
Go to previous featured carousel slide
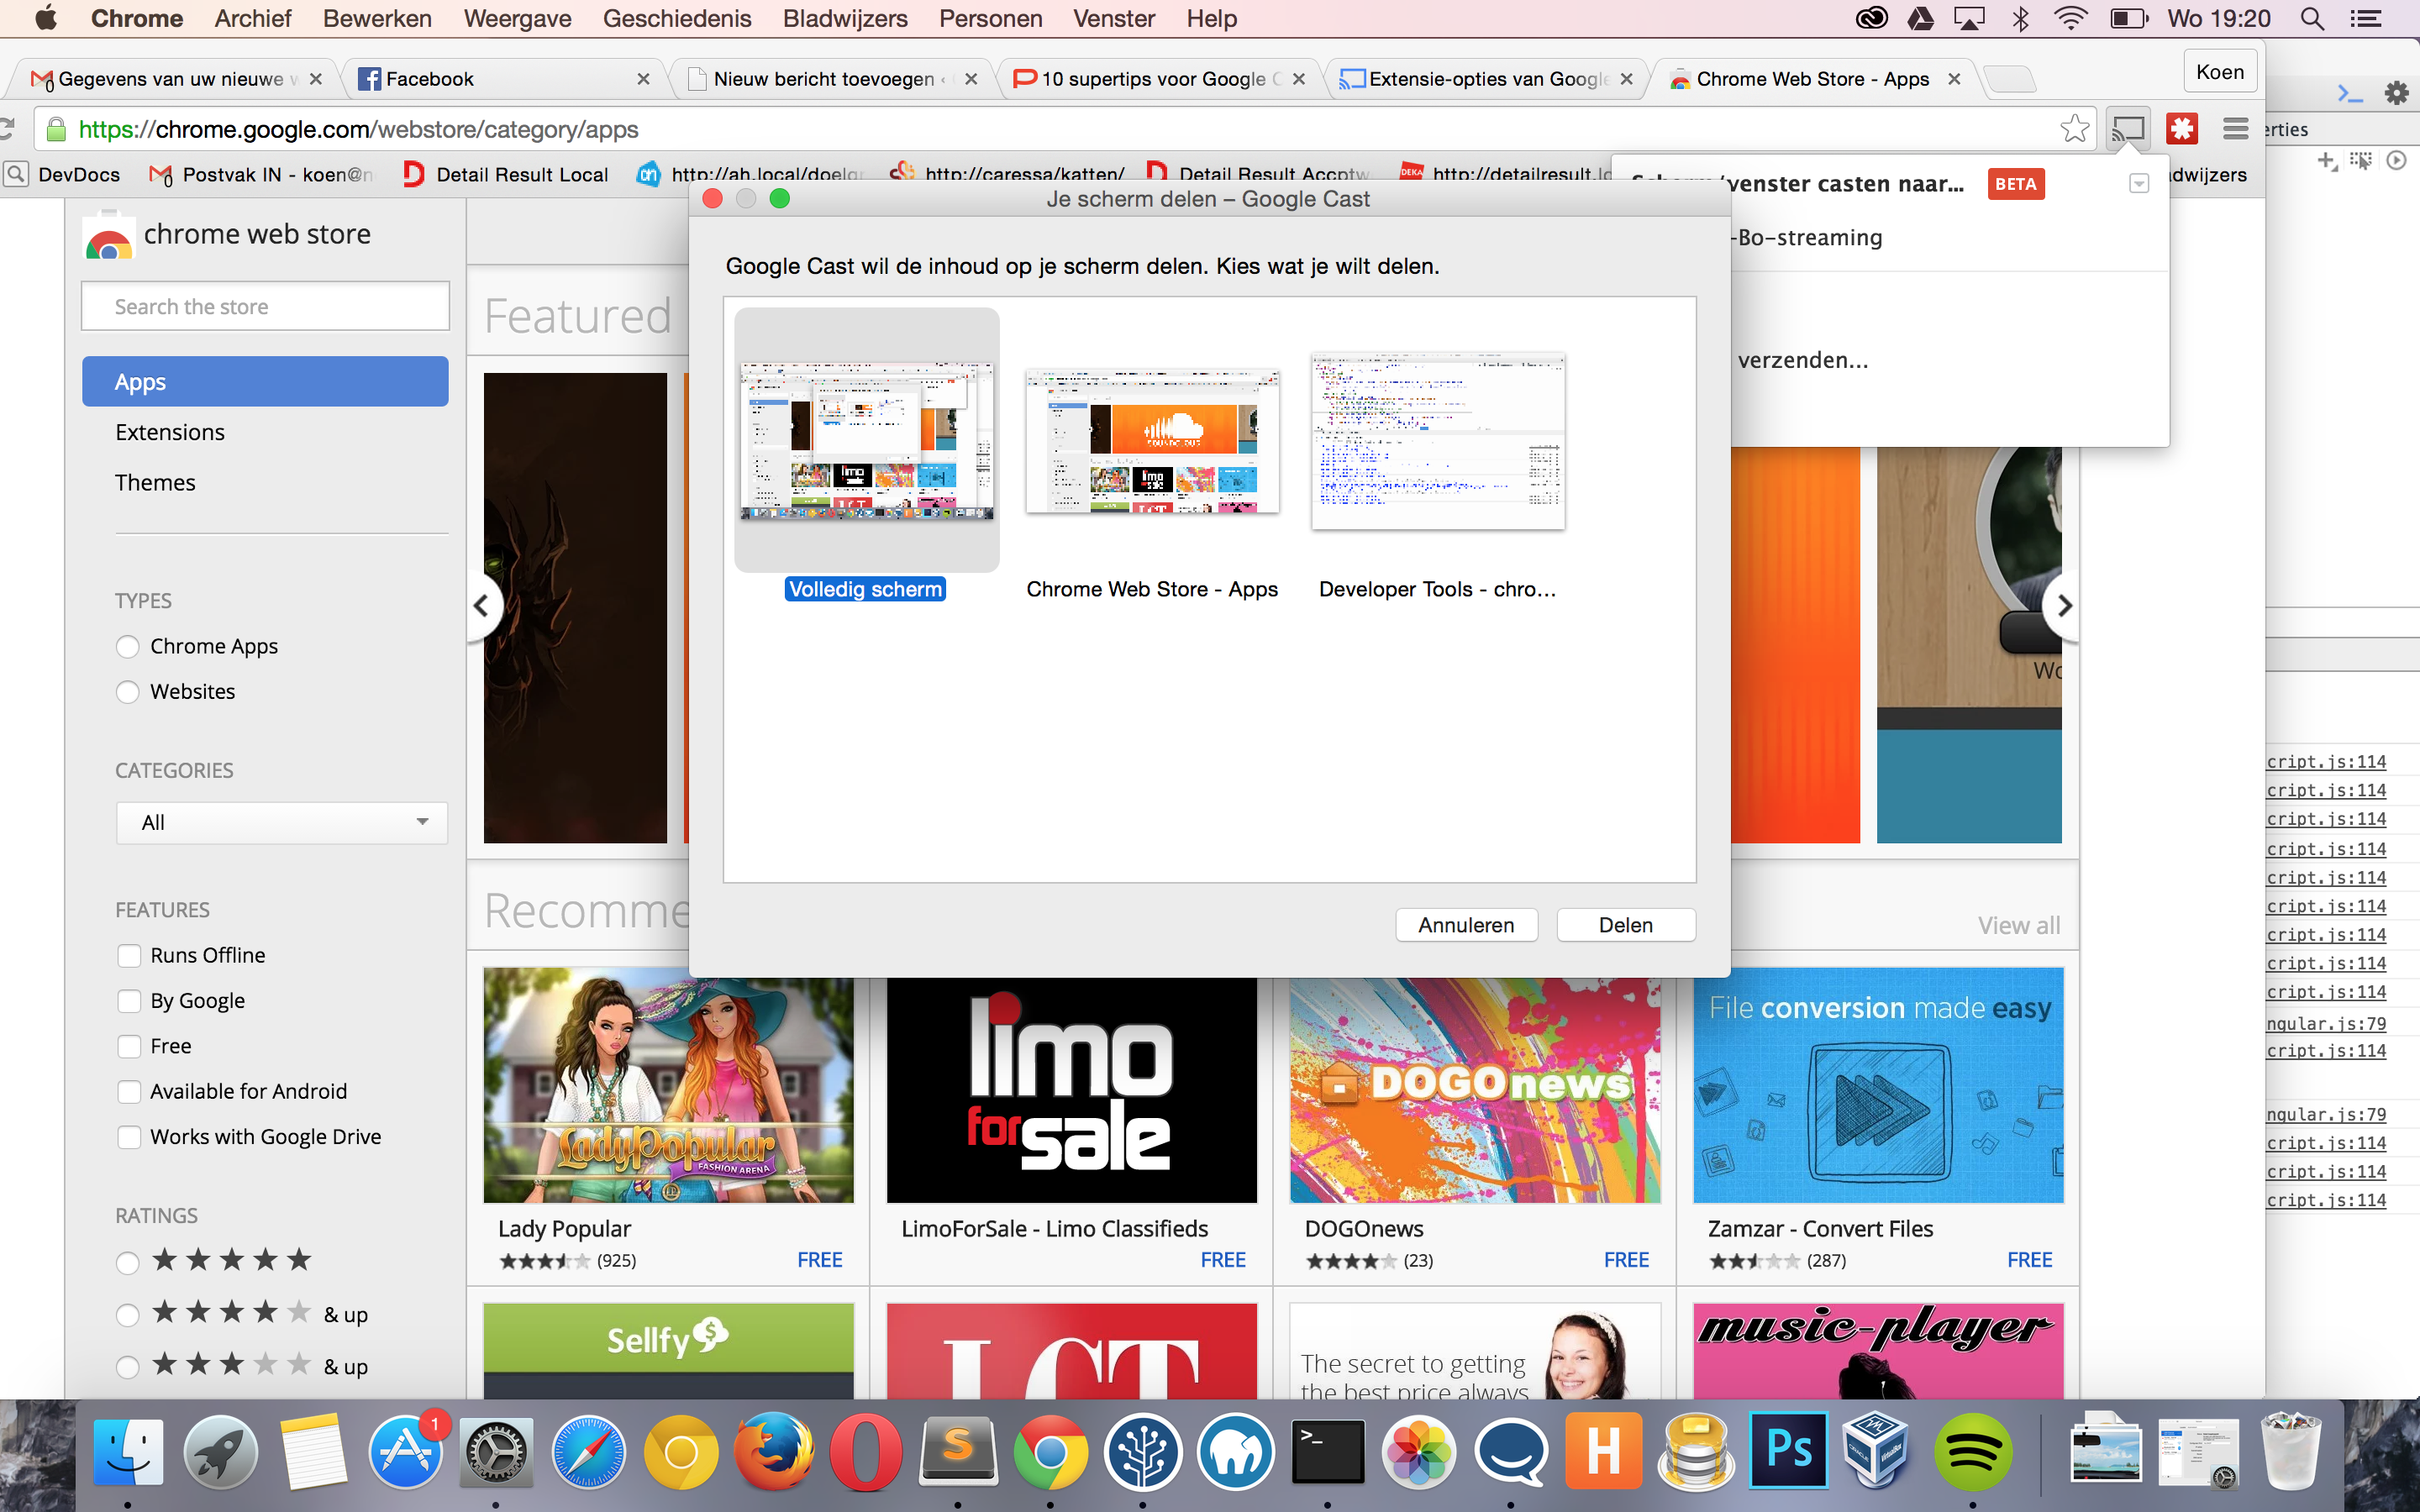[x=482, y=606]
